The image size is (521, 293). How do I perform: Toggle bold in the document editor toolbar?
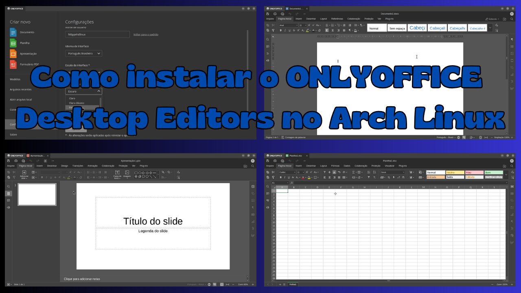pyautogui.click(x=280, y=30)
